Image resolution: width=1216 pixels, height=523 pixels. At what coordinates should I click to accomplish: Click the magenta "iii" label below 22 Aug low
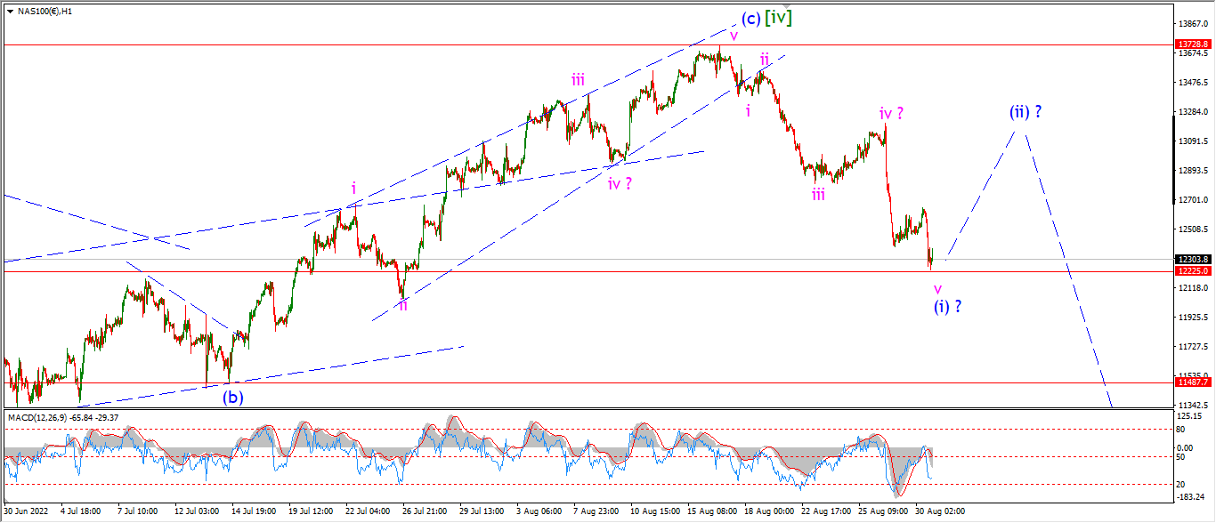coord(818,194)
